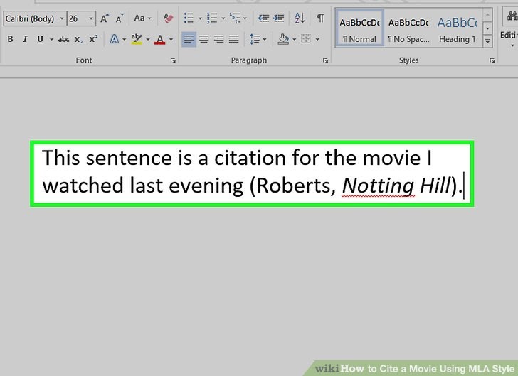
Task: Toggle Show/Hide paragraph marks
Action: click(320, 18)
